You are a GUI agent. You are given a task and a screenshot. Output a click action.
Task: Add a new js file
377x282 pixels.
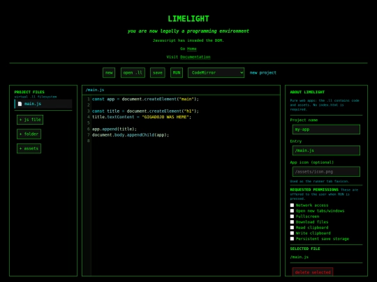30,120
